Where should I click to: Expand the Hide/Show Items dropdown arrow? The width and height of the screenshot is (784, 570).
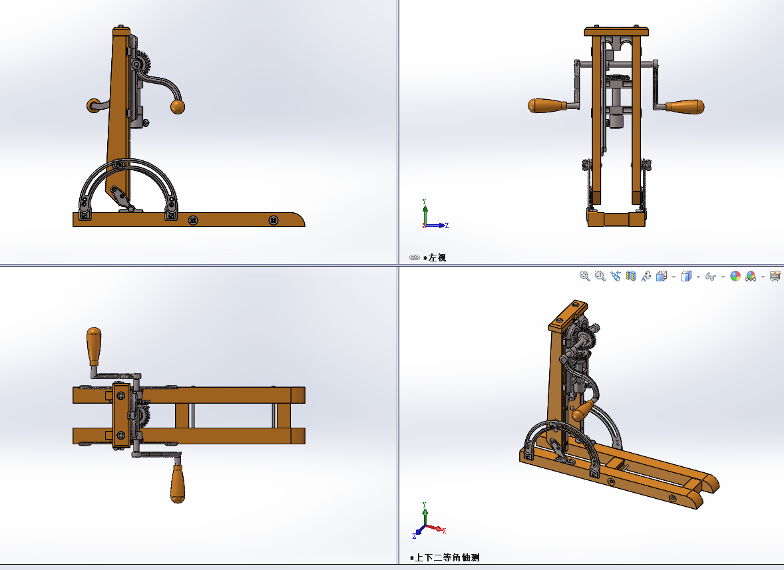[x=723, y=277]
